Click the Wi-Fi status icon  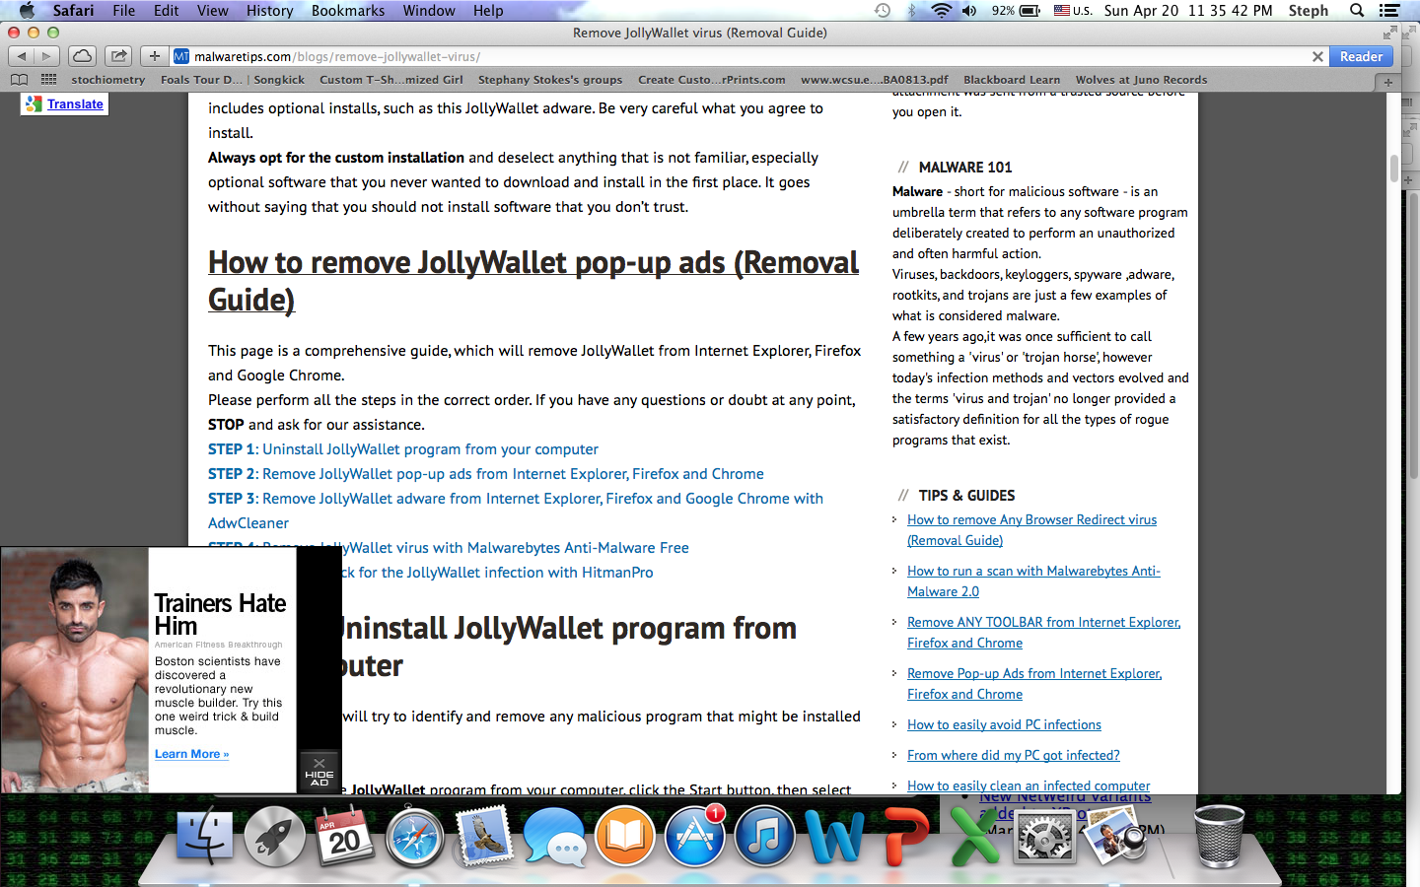[x=942, y=11]
